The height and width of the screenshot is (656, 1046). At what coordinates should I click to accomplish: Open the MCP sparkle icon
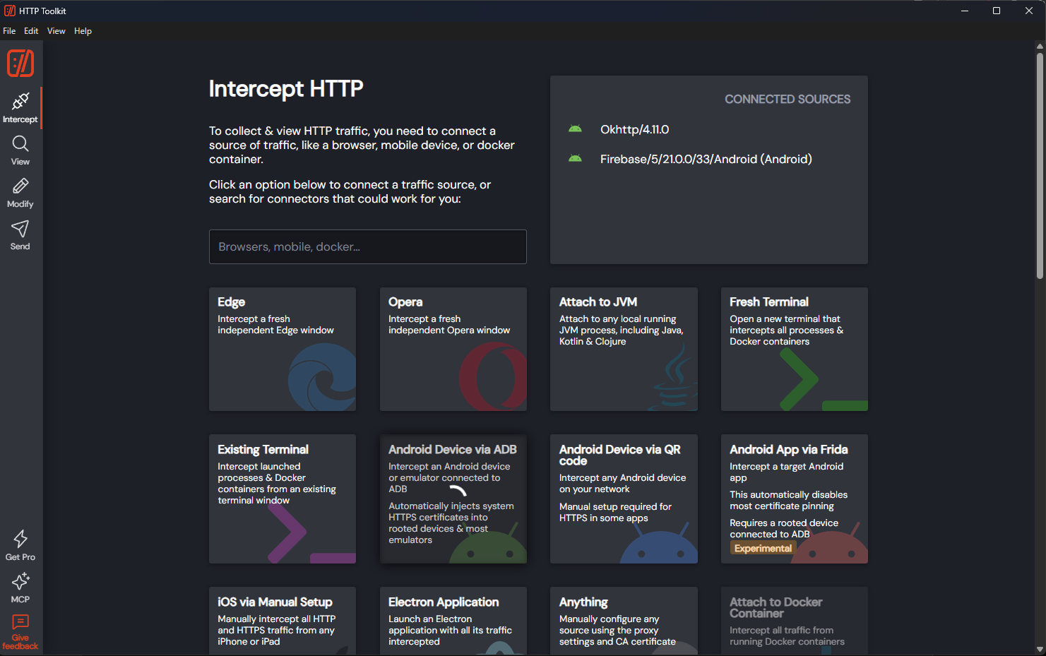[20, 581]
